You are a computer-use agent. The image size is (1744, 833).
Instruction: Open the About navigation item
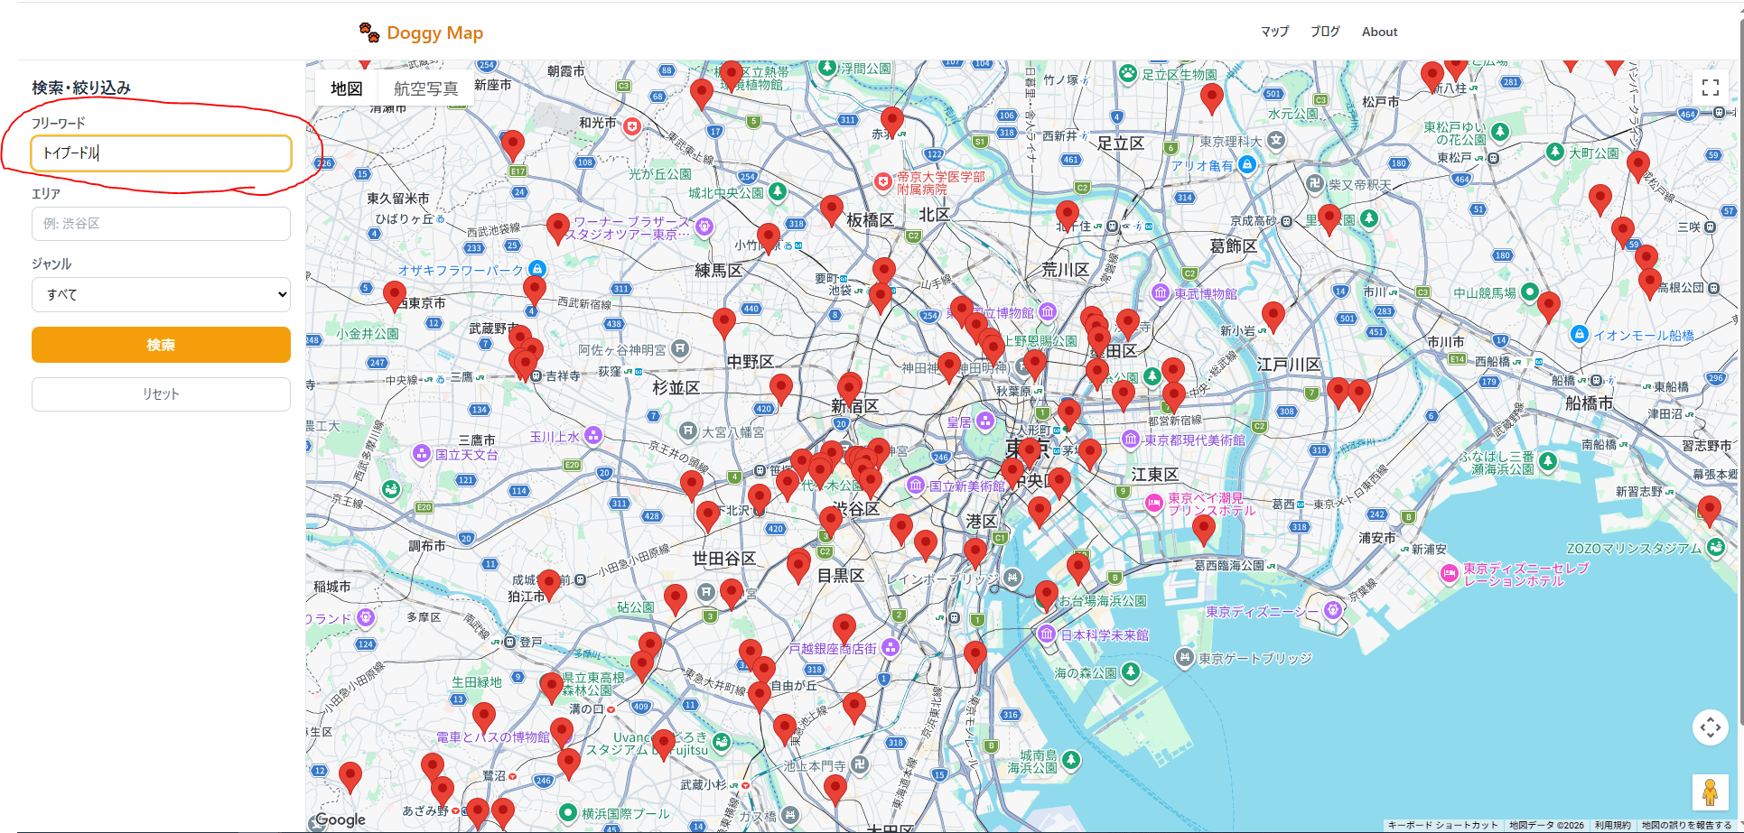click(1379, 32)
